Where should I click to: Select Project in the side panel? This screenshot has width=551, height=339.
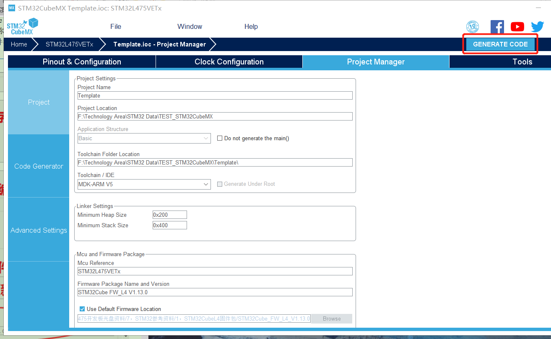(39, 102)
